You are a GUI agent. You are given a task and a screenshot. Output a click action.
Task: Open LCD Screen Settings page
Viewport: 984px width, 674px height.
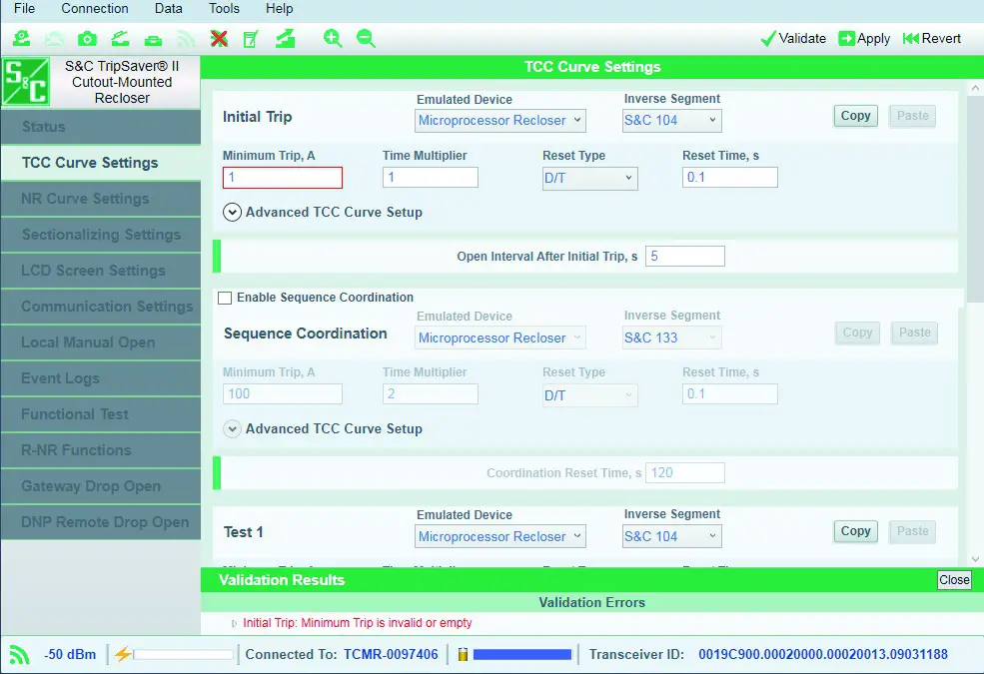click(101, 271)
